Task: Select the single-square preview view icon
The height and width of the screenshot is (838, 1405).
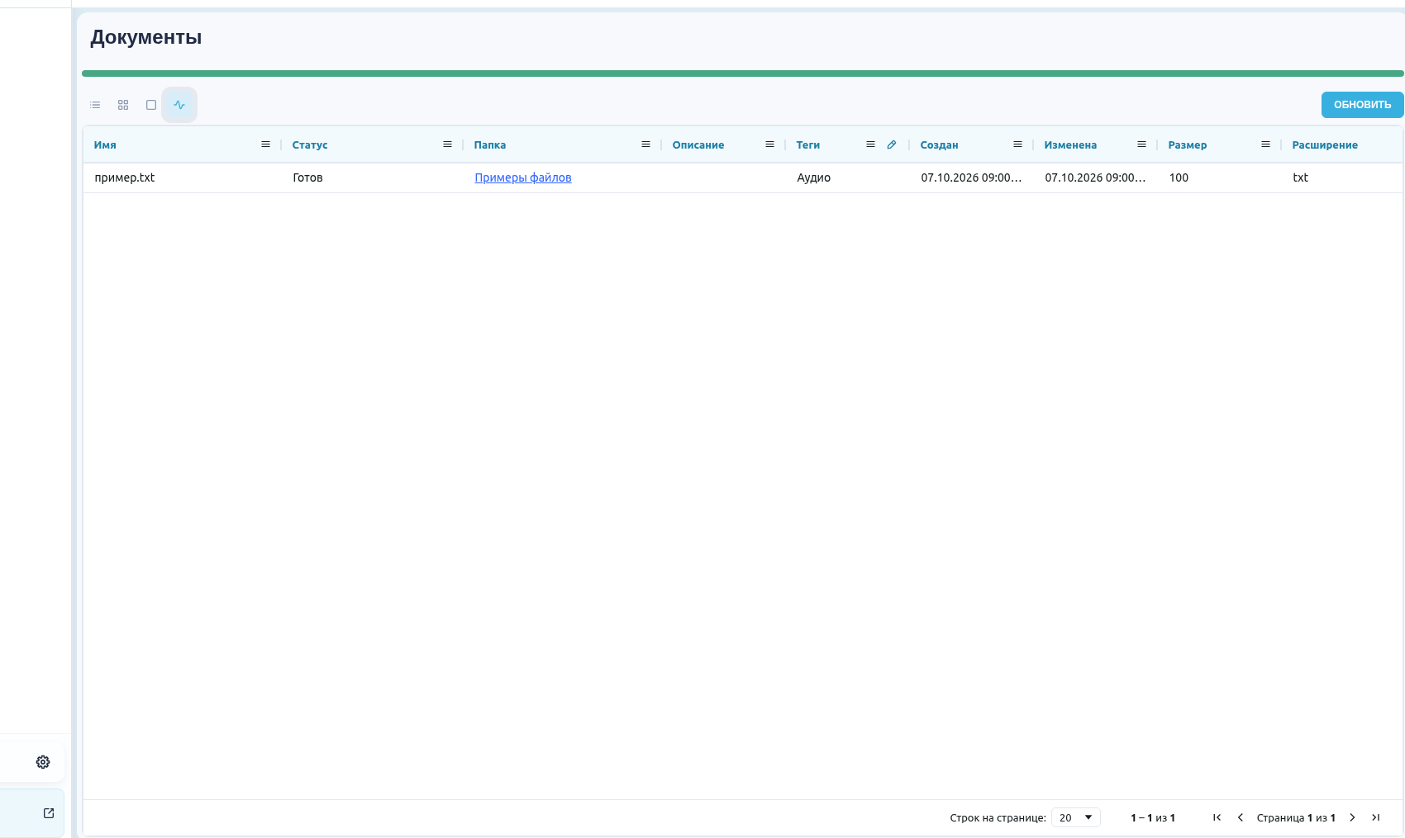Action: 151,105
